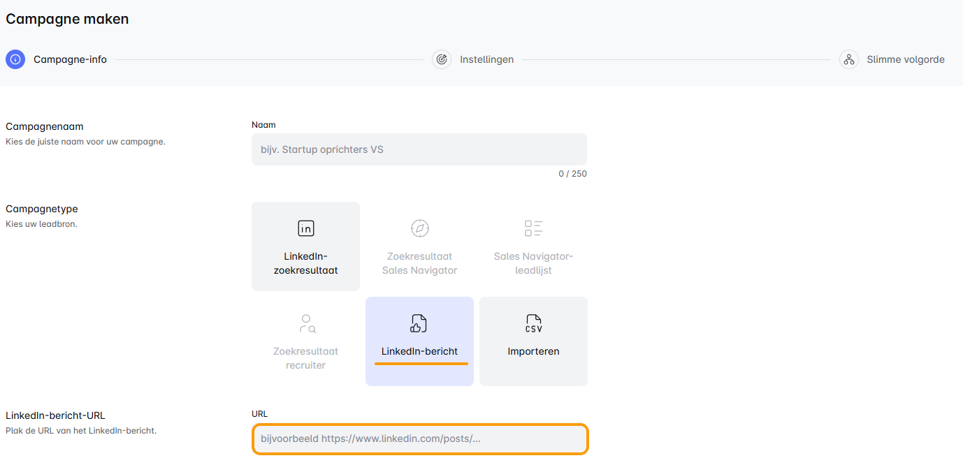Pick the Importeren lead source option
Image resolution: width=963 pixels, height=465 pixels.
(533, 351)
